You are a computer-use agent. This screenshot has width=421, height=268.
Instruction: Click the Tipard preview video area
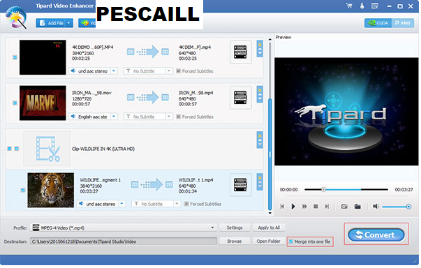346,112
